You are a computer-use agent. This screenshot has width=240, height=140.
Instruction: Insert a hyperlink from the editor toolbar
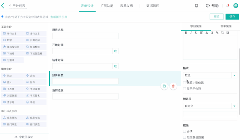pos(217,33)
